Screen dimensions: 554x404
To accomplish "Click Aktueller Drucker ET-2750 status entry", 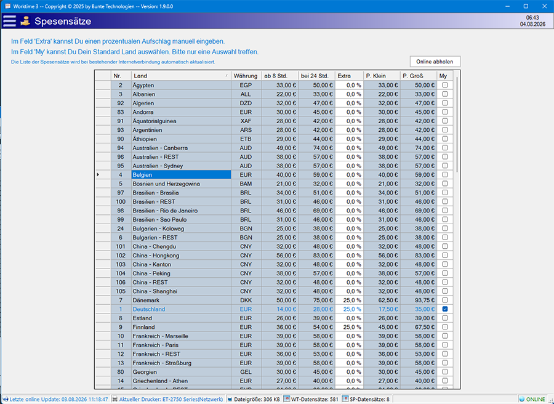I will [171, 399].
